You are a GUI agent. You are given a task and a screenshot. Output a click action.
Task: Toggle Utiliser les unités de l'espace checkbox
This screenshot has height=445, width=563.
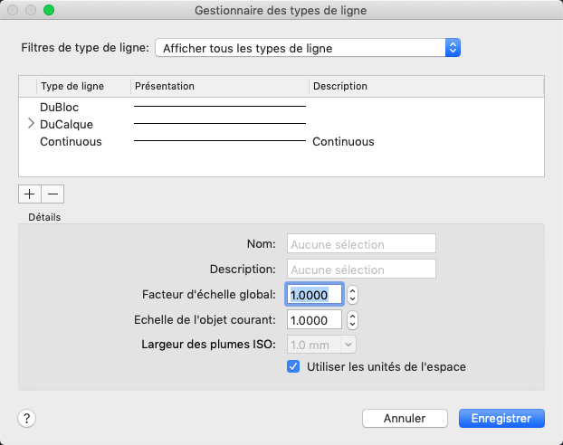293,367
